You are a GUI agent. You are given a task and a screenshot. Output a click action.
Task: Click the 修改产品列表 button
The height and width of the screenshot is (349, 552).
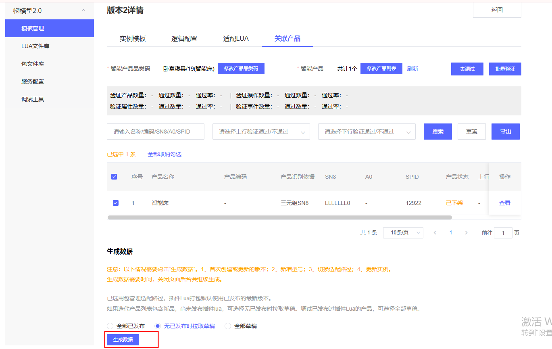381,69
